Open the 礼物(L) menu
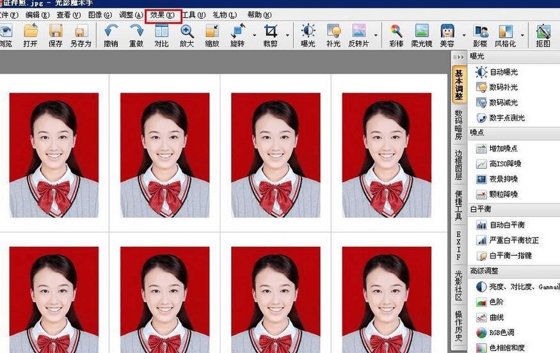This screenshot has height=353, width=560. [x=225, y=15]
